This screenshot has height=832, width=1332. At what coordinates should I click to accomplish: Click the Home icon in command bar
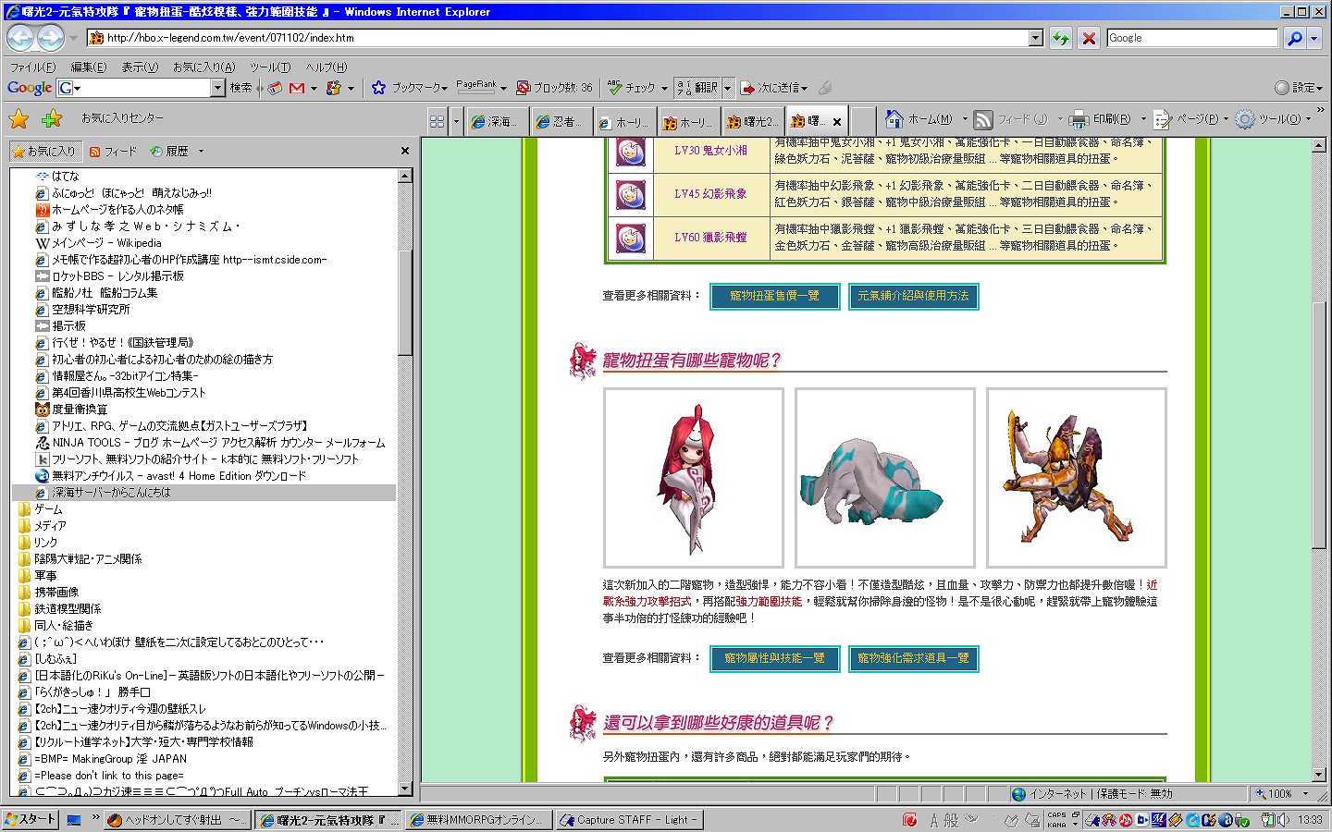click(x=894, y=119)
